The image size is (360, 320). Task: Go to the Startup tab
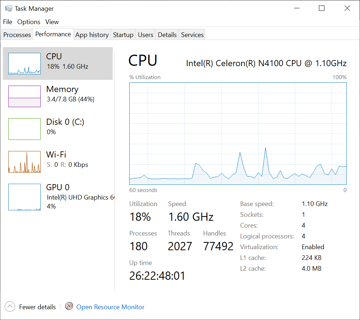(x=123, y=35)
